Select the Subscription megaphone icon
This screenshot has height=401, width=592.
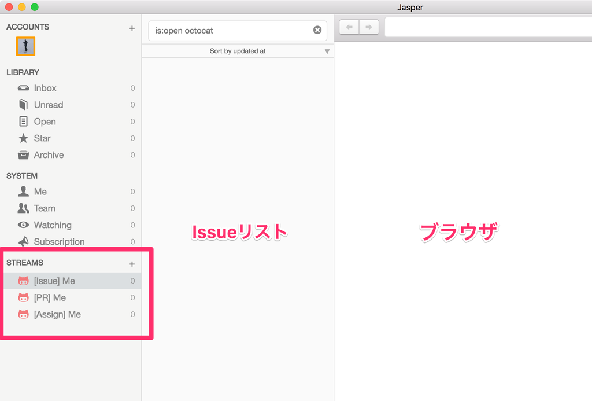click(23, 241)
